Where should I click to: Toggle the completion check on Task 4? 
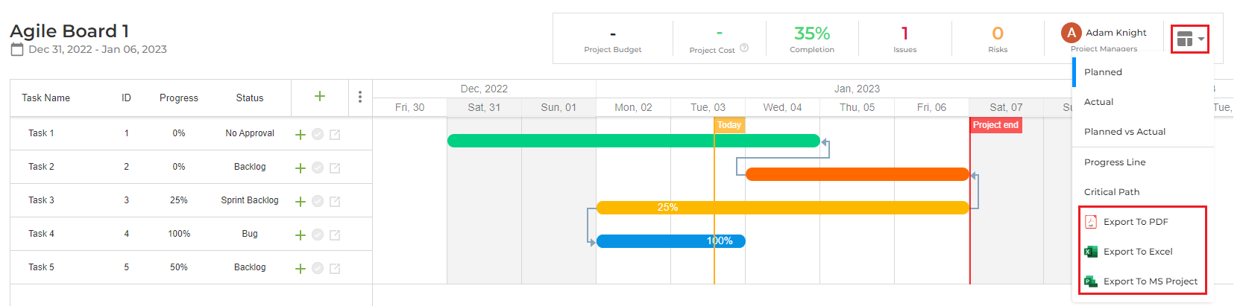[x=318, y=235]
